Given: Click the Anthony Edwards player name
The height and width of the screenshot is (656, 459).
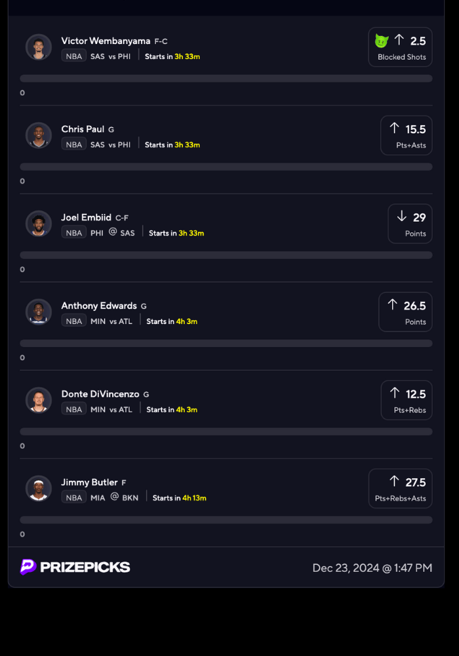Looking at the screenshot, I should click(x=99, y=306).
